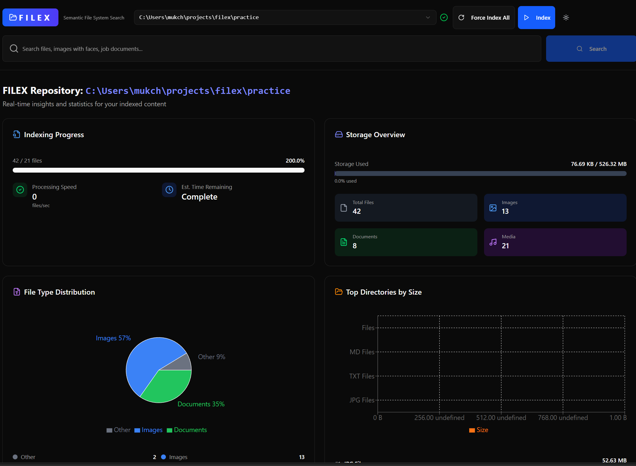This screenshot has width=636, height=466.
Task: Click the orange Size legend swatch
Action: coord(472,430)
